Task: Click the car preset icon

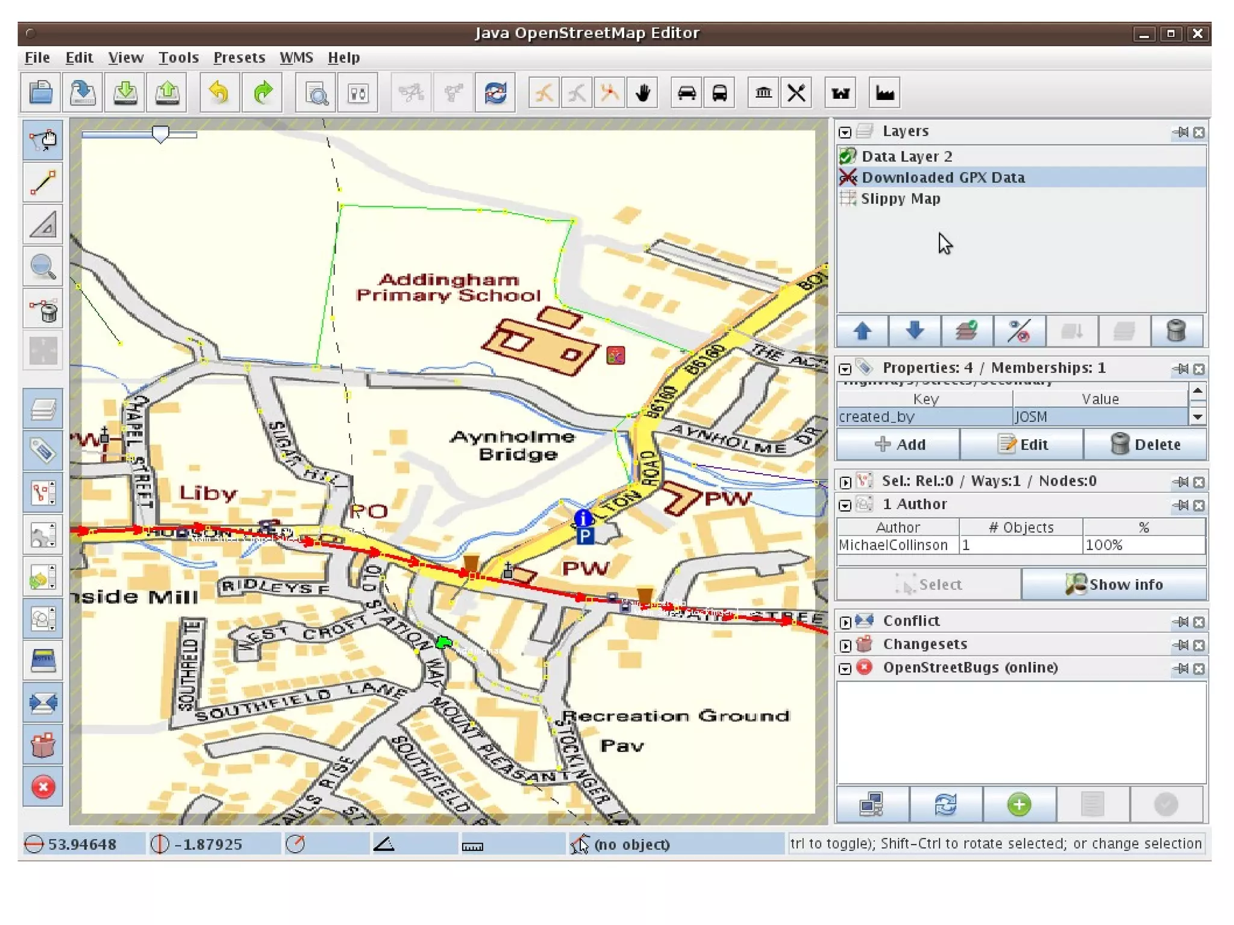Action: (x=686, y=93)
